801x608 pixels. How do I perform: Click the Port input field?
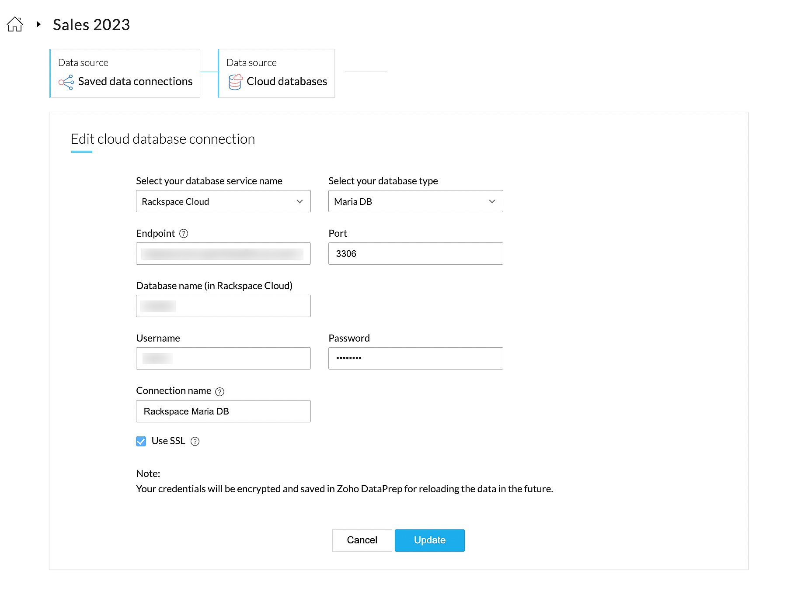coord(415,254)
